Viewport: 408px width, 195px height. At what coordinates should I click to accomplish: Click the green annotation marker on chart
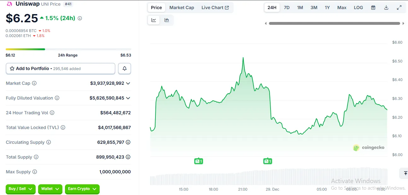point(199,161)
